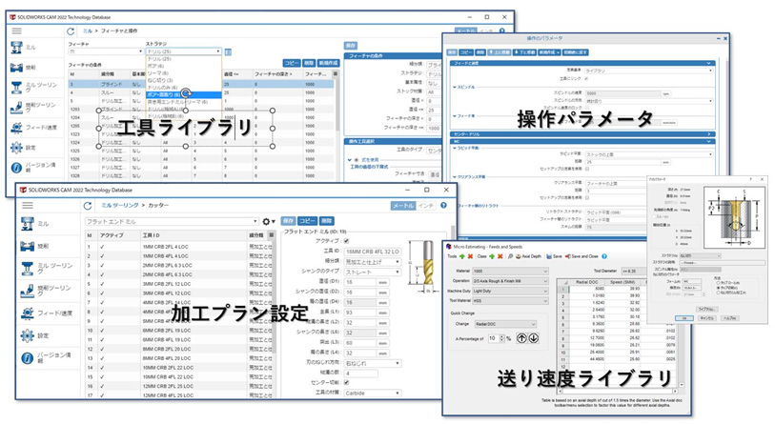775x424 pixels.
Task: Toggle アクティブ checkbox in cutter details
Action: point(346,241)
